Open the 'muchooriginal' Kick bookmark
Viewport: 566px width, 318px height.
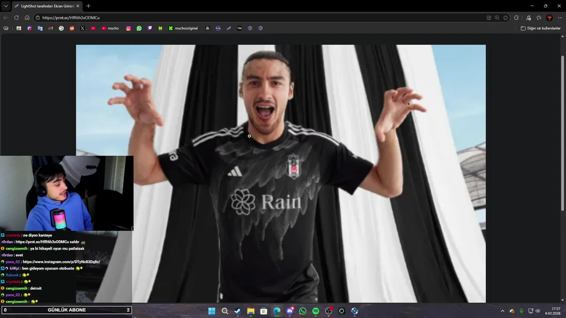click(183, 28)
